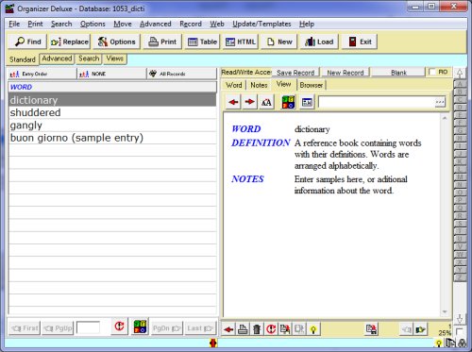This screenshot has height=352, width=472.
Task: Open the Update/Templates menu
Action: pos(261,24)
